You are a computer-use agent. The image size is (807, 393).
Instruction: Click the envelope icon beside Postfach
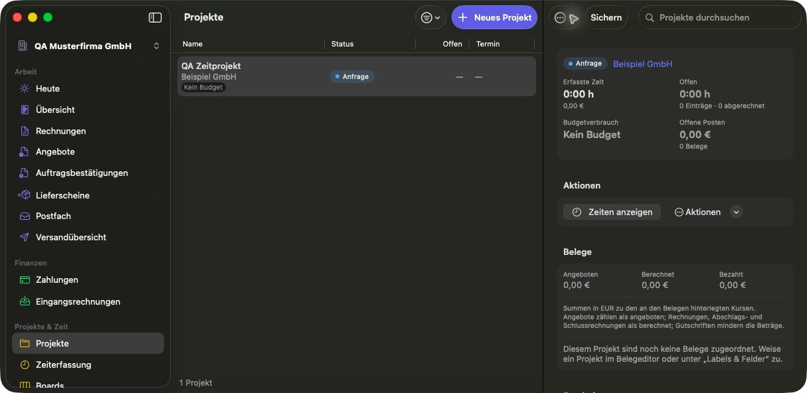pyautogui.click(x=25, y=216)
